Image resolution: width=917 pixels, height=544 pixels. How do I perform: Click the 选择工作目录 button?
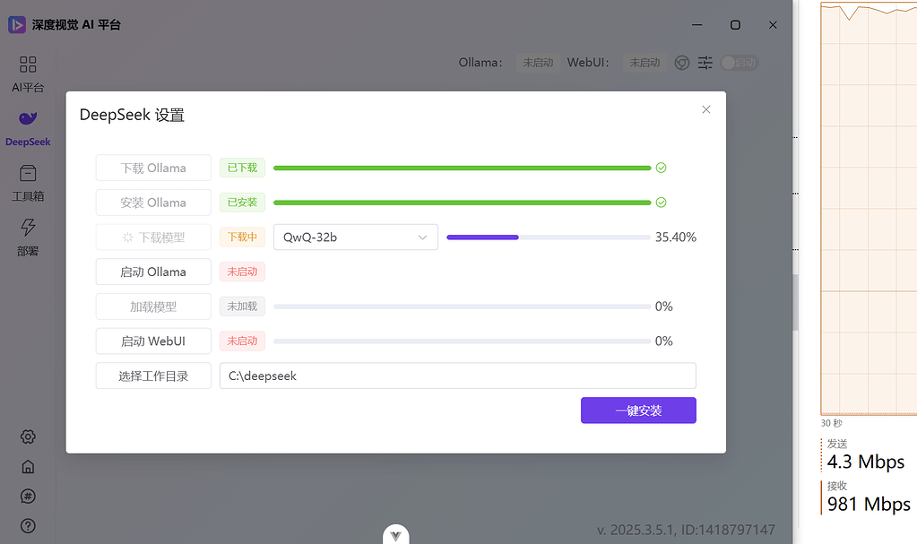pyautogui.click(x=153, y=376)
